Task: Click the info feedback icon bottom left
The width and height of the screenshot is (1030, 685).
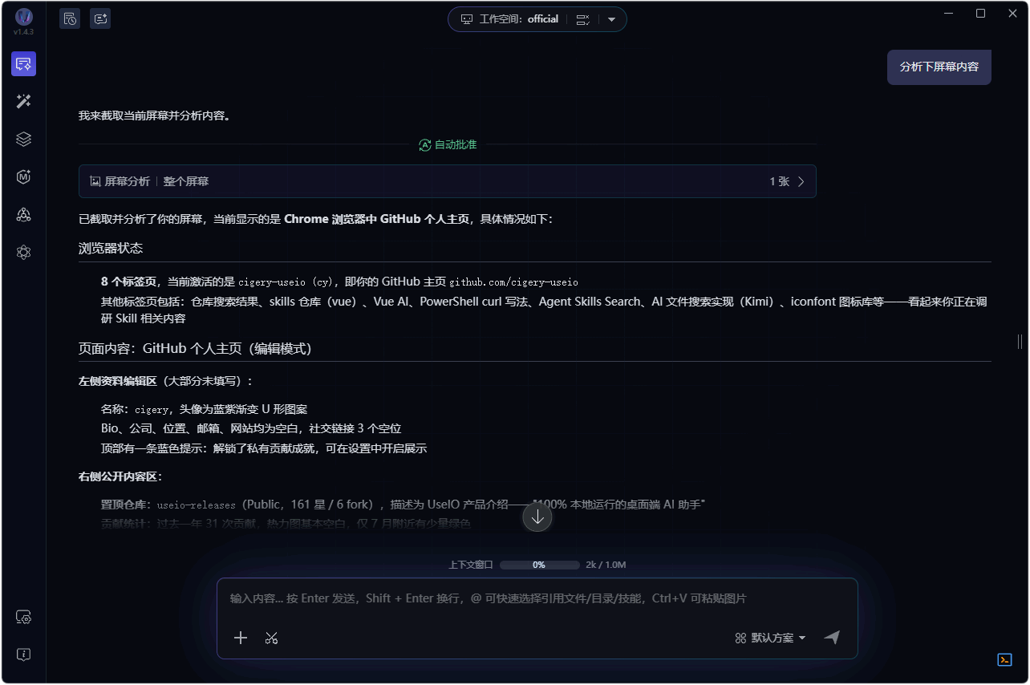Action: click(23, 655)
